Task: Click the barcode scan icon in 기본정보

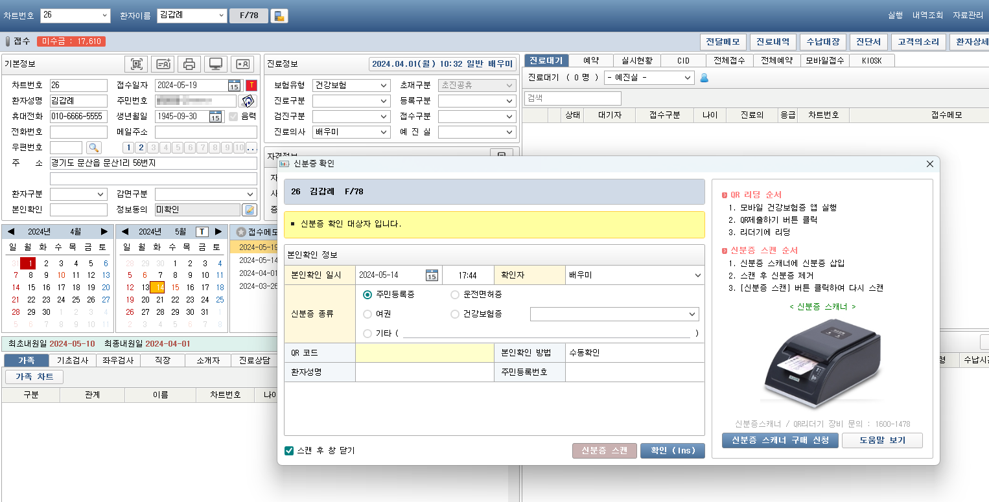Action: point(136,64)
